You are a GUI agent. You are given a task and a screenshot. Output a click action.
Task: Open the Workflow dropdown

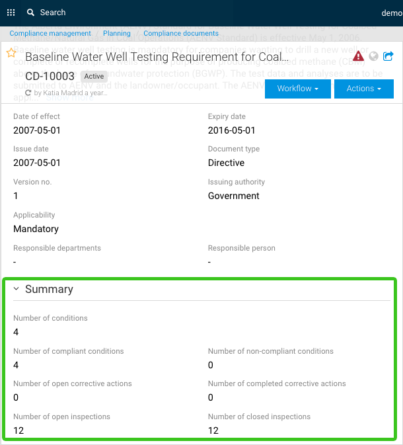pos(298,89)
